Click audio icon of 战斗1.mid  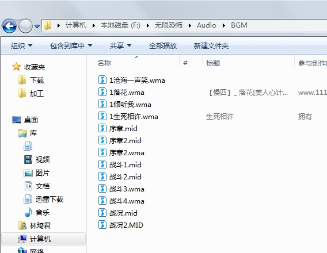pos(102,164)
